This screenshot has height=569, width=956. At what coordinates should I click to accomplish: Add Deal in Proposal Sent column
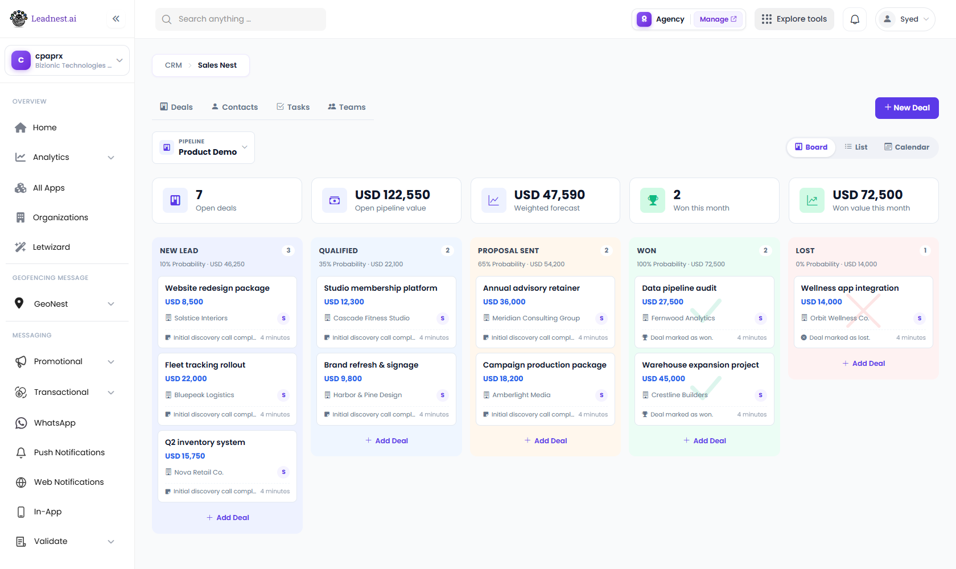tap(546, 440)
